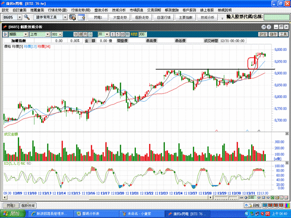The width and height of the screenshot is (291, 218).
Task: Click the network computers tray icon
Action: (258, 214)
